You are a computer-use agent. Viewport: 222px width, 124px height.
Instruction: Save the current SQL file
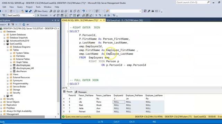(26, 11)
